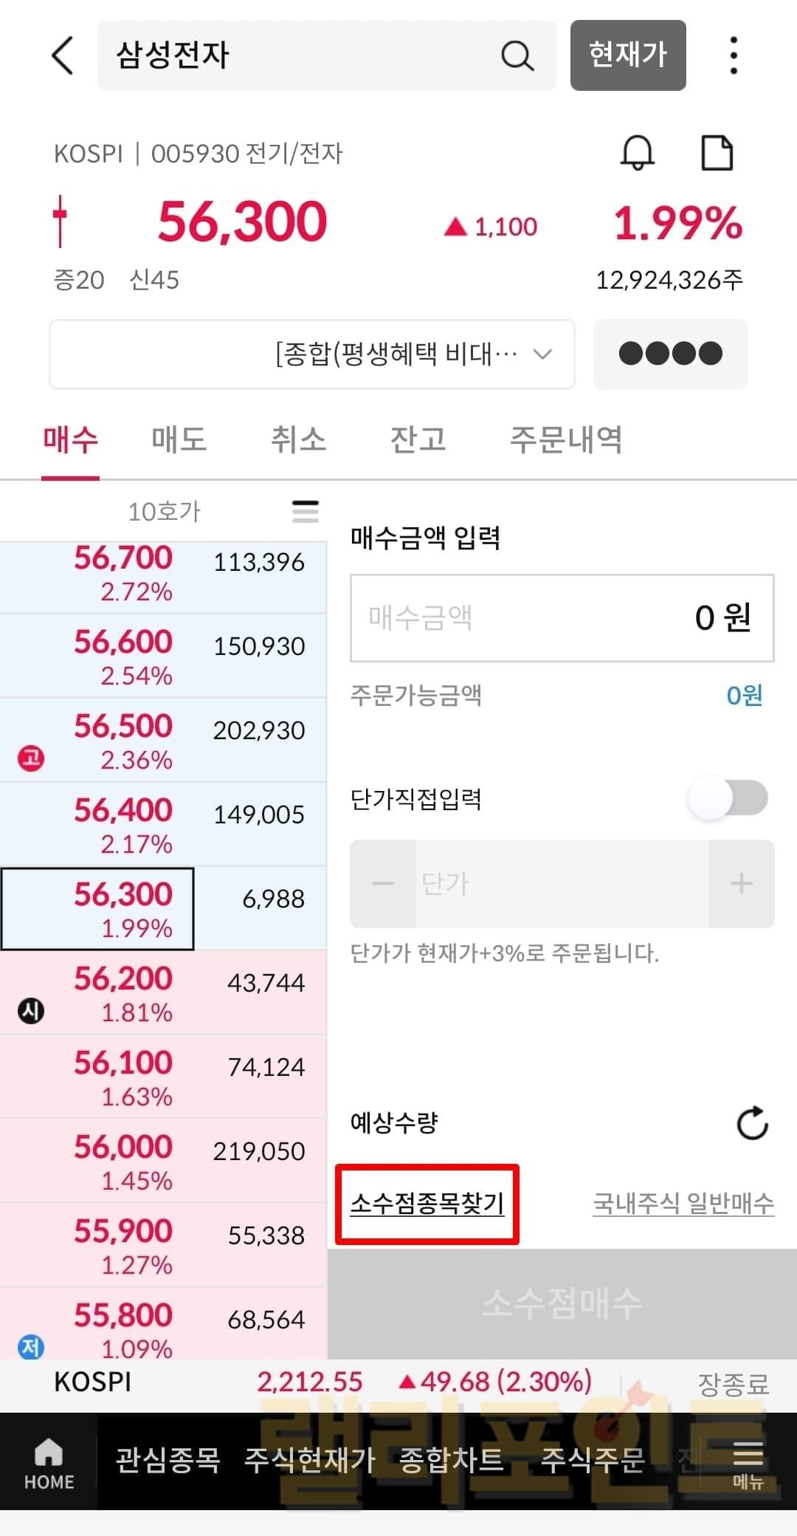Click the 소수점종목찾기 link

click(x=427, y=1204)
